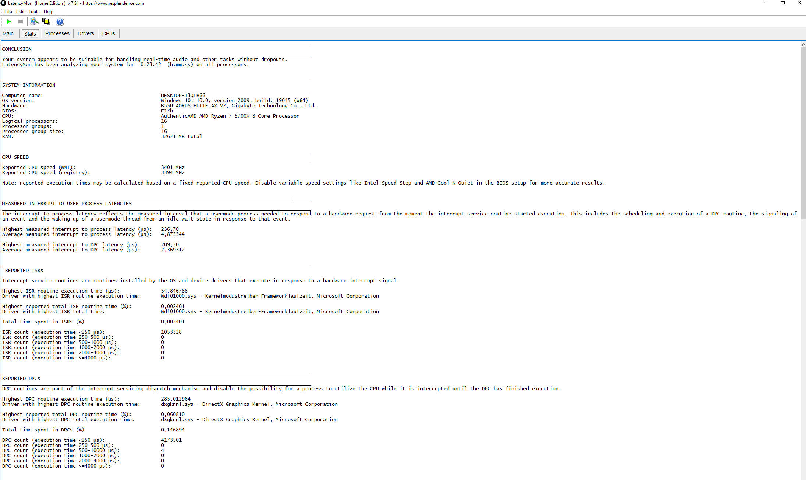806x480 pixels.
Task: Open the File menu
Action: (8, 12)
